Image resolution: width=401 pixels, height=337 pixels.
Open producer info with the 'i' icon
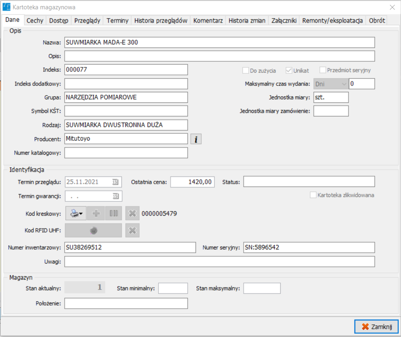(196, 139)
